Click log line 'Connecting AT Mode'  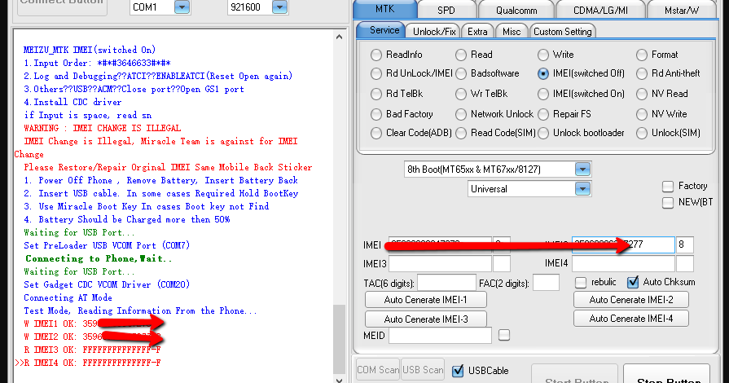click(x=68, y=297)
